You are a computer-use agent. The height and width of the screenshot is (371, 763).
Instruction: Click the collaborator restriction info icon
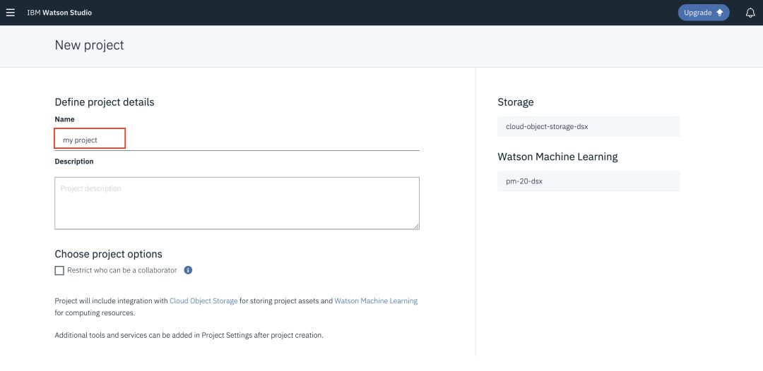189,270
